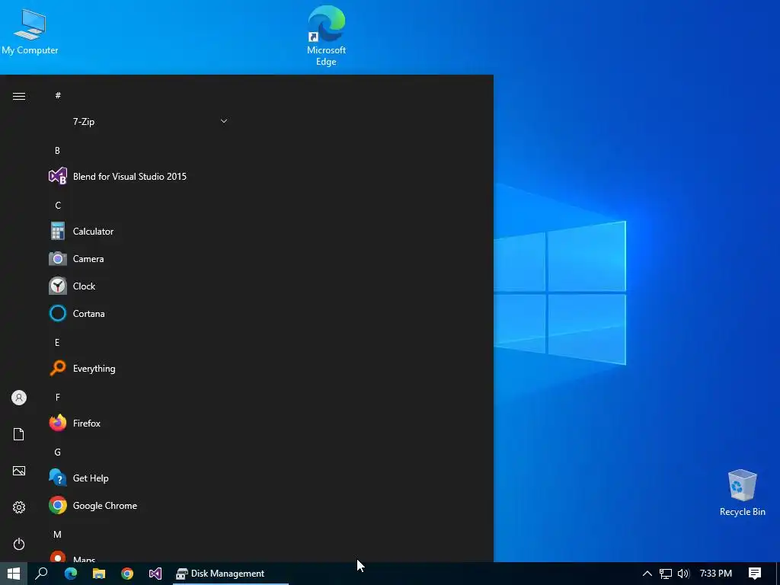Open File Explorer from the taskbar
780x585 pixels.
99,574
